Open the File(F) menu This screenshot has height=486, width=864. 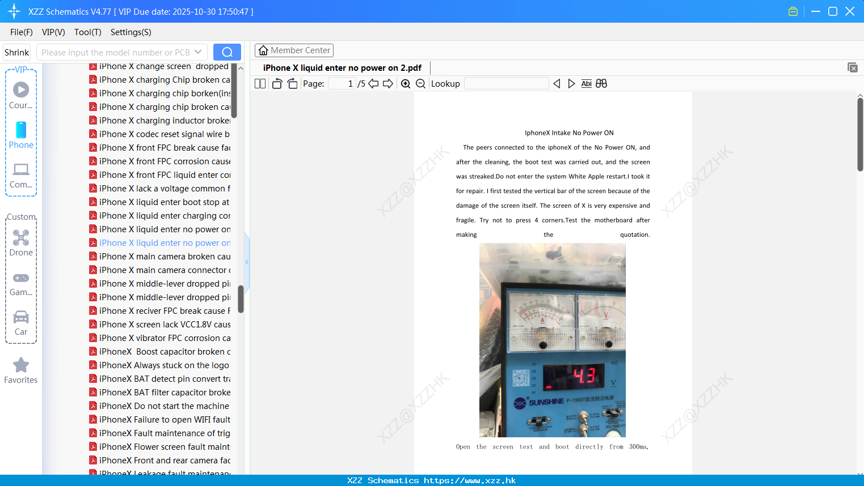22,32
